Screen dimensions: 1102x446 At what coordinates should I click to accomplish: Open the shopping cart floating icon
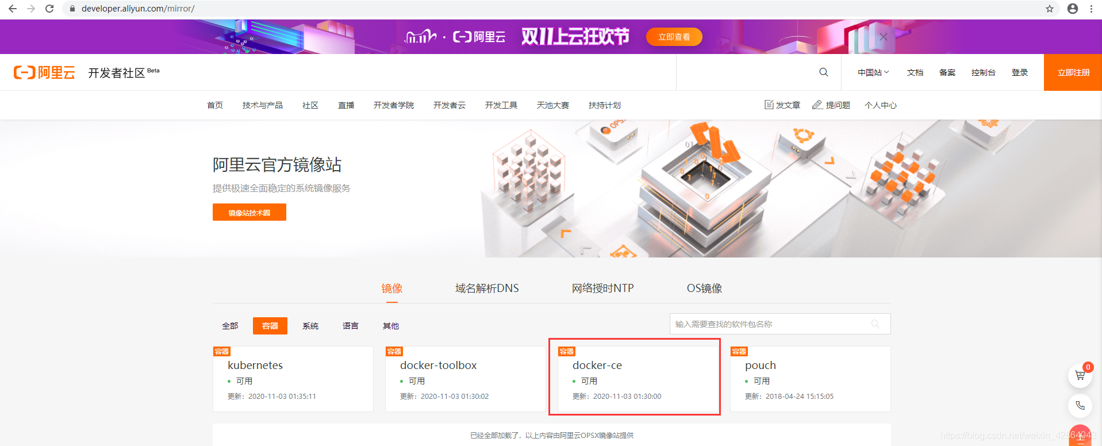[1080, 376]
